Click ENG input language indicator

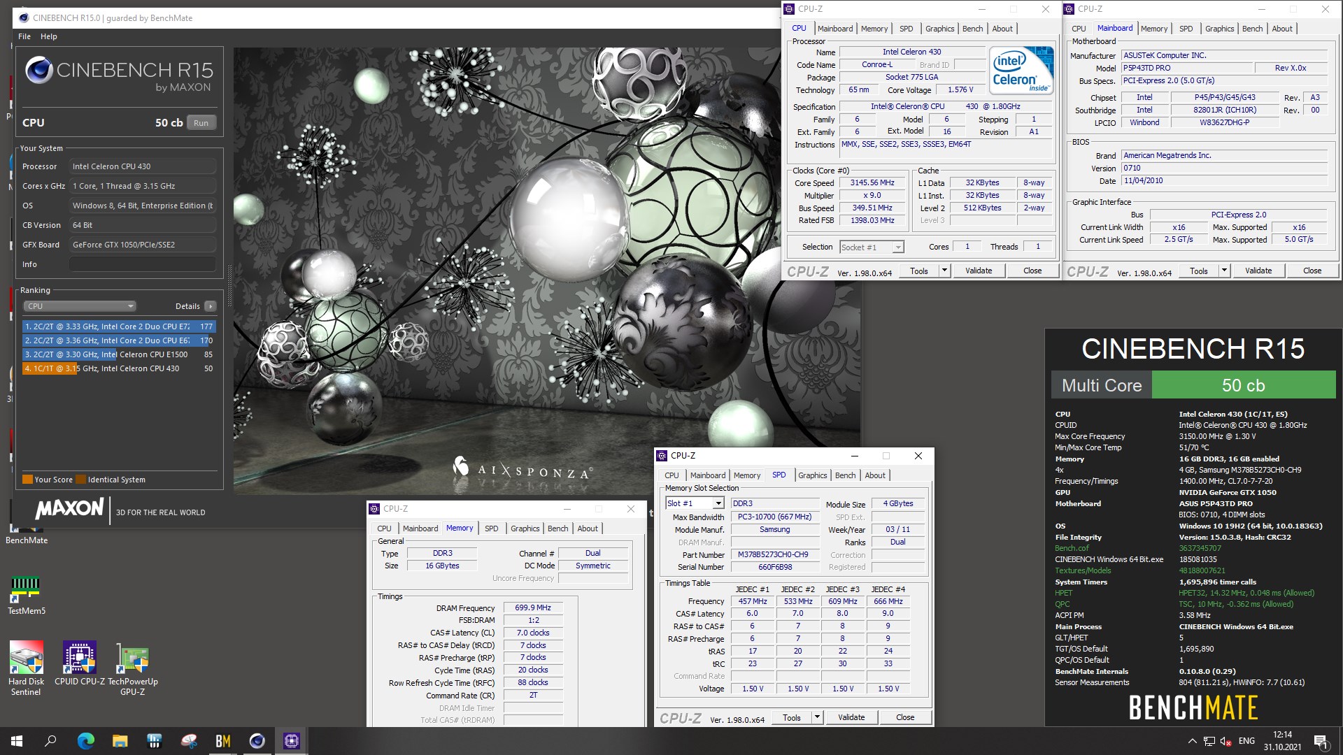(1246, 741)
